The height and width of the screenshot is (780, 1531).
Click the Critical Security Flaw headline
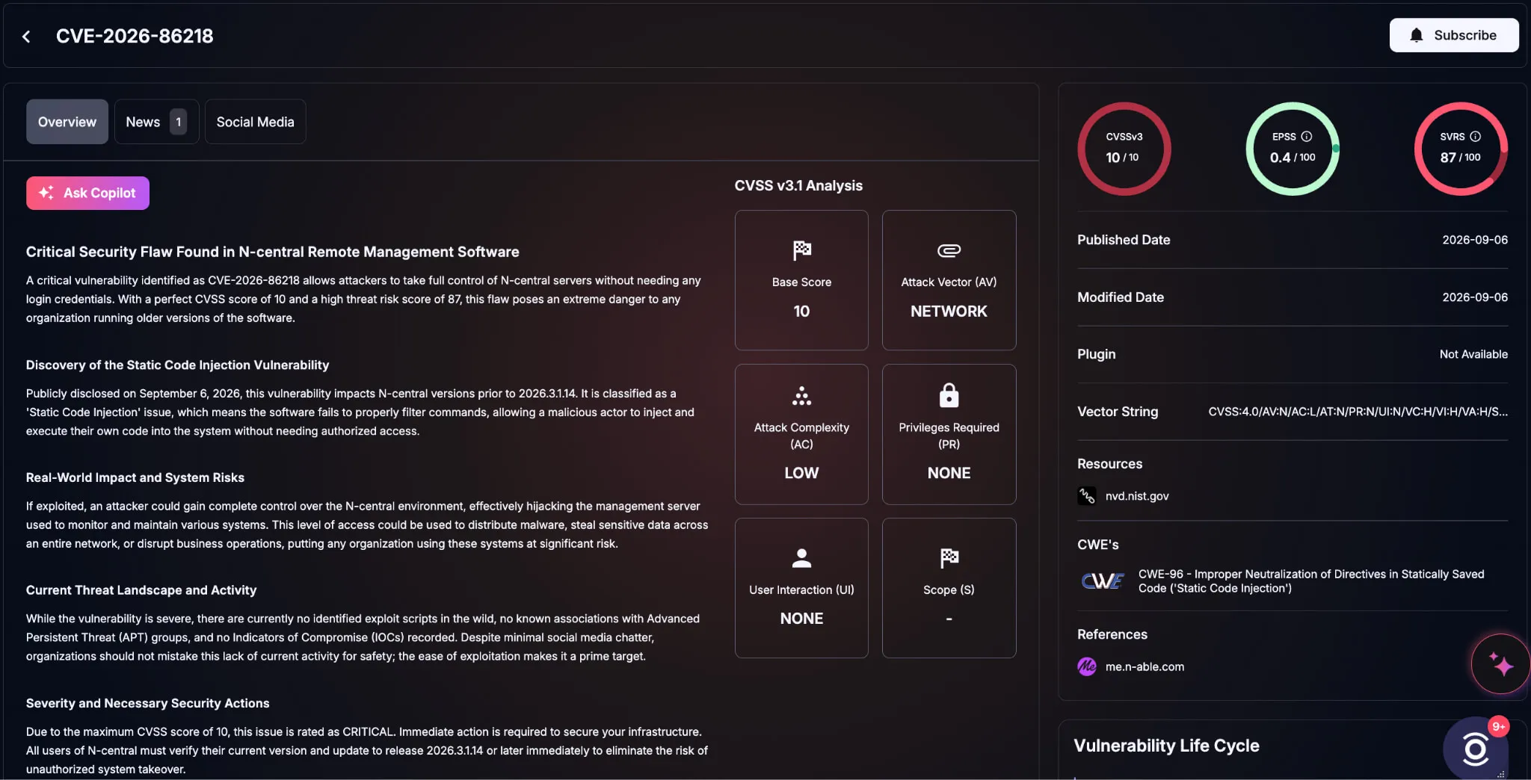click(x=272, y=252)
